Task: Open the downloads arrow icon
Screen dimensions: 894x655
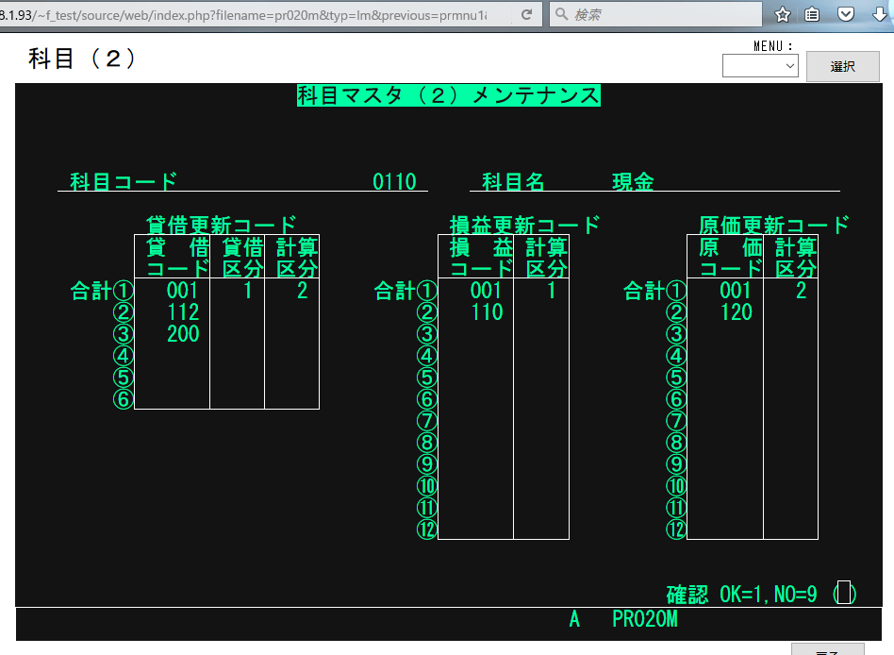Action: [x=880, y=14]
